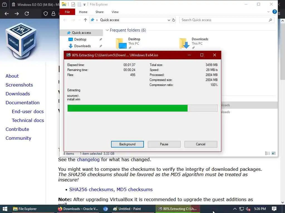Click the Chrome taskbar icon
Viewport: 285px width, 213px height.
pos(105,209)
